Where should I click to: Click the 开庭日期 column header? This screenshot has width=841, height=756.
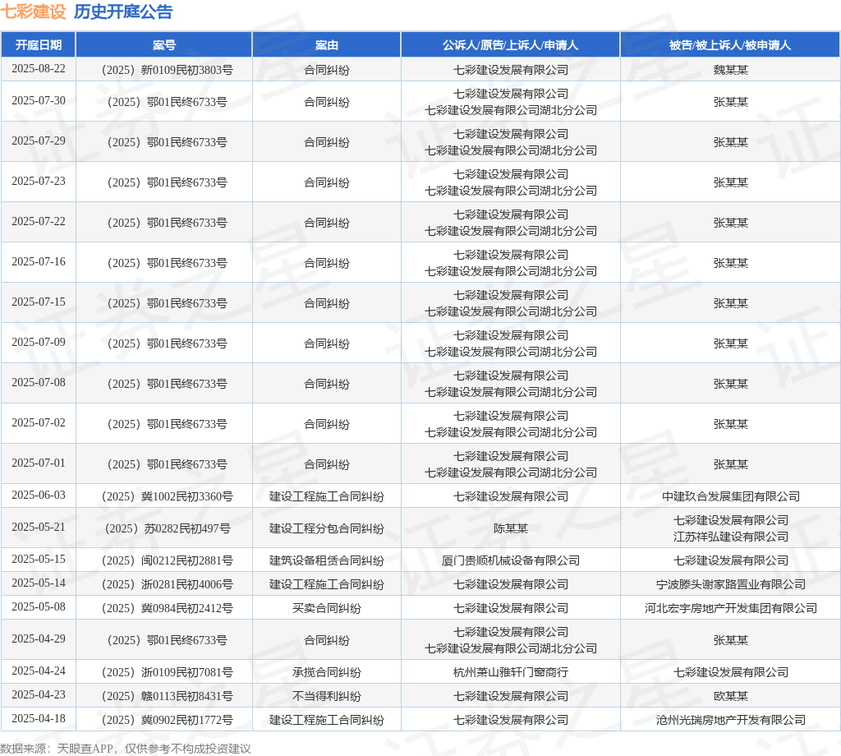[38, 45]
